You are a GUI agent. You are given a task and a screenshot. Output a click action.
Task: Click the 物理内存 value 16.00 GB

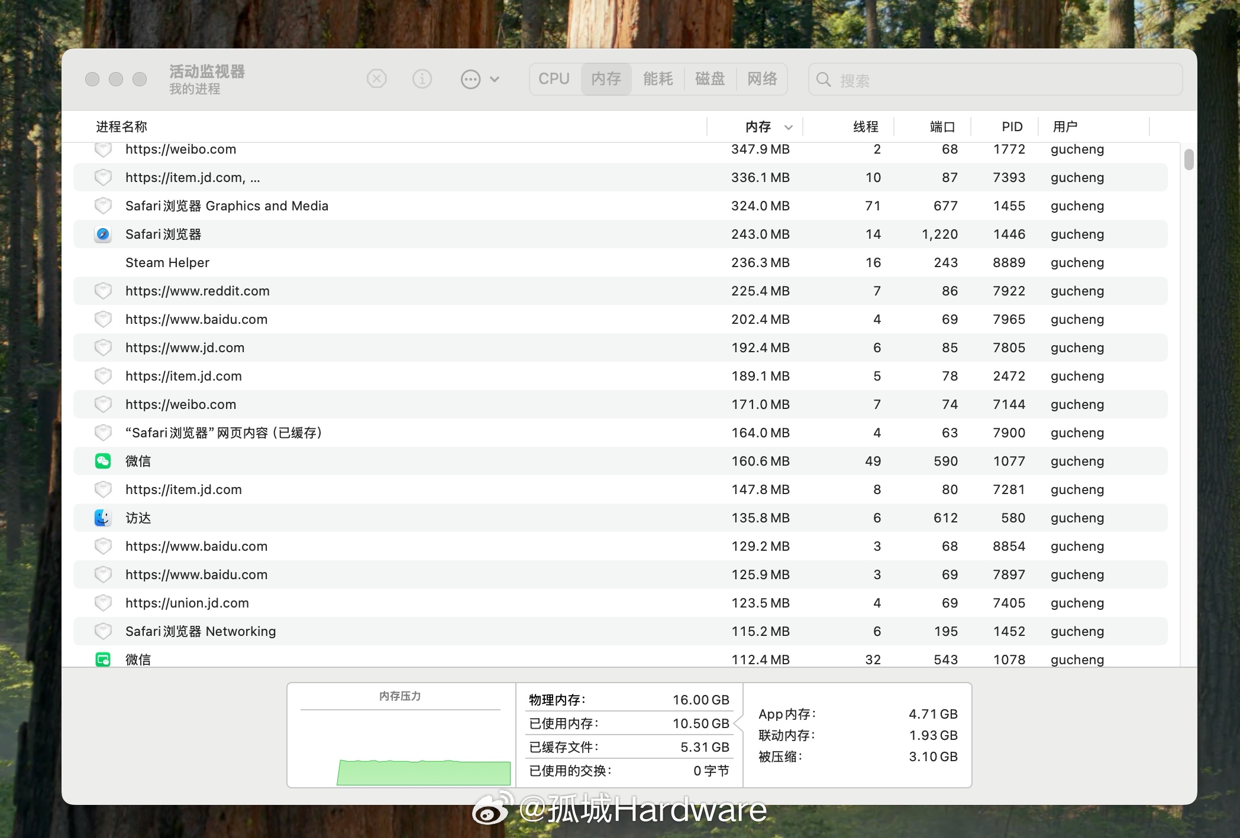pyautogui.click(x=700, y=700)
